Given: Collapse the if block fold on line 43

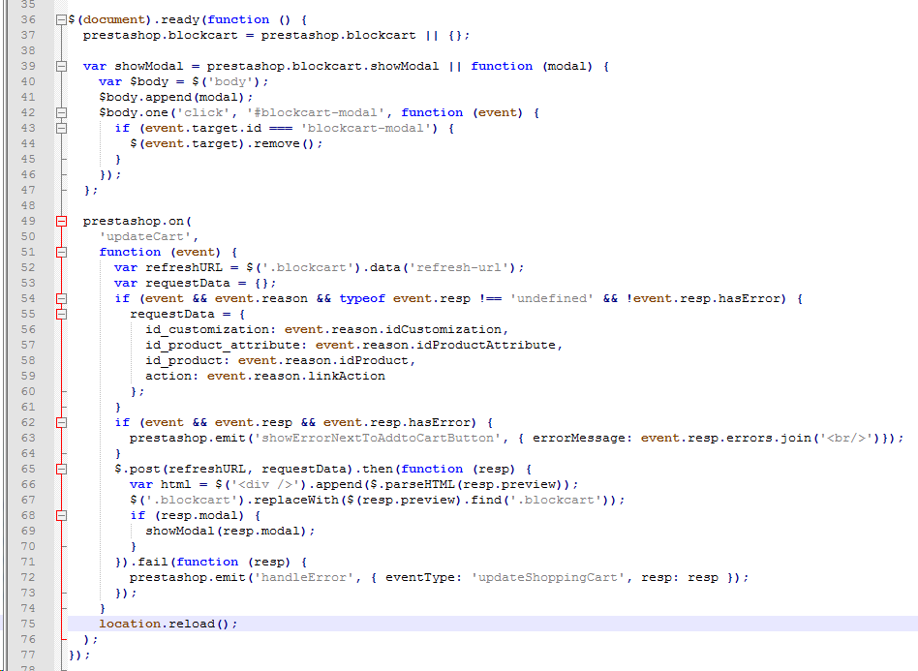Looking at the screenshot, I should [x=61, y=128].
